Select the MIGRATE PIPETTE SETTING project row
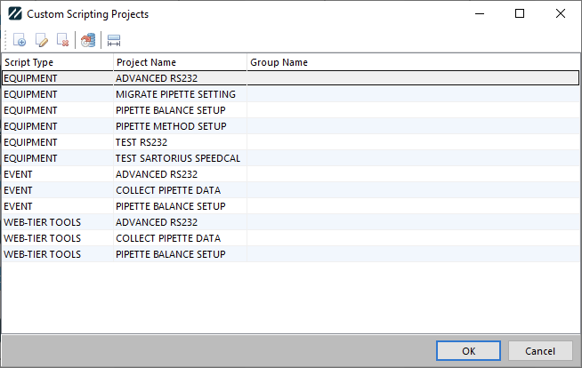Image resolution: width=582 pixels, height=368 pixels. 175,94
